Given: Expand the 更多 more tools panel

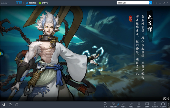Looking at the screenshot, I should pos(169,105).
